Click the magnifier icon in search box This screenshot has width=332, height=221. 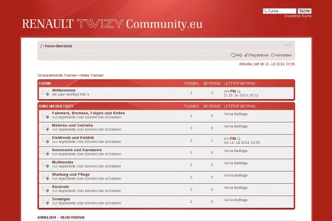pyautogui.click(x=265, y=11)
